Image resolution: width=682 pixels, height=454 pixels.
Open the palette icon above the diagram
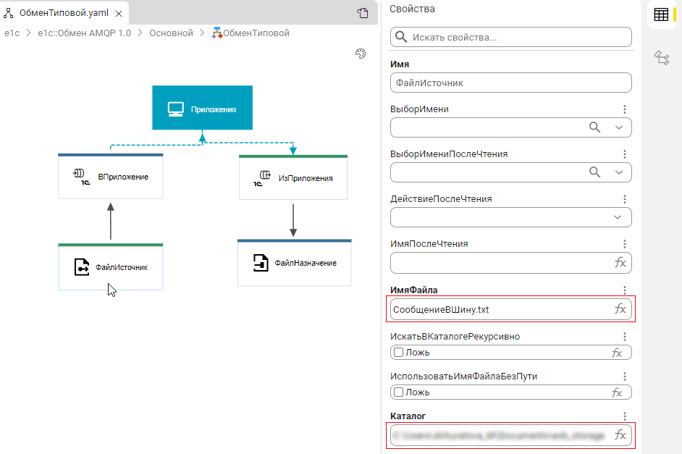[x=361, y=54]
